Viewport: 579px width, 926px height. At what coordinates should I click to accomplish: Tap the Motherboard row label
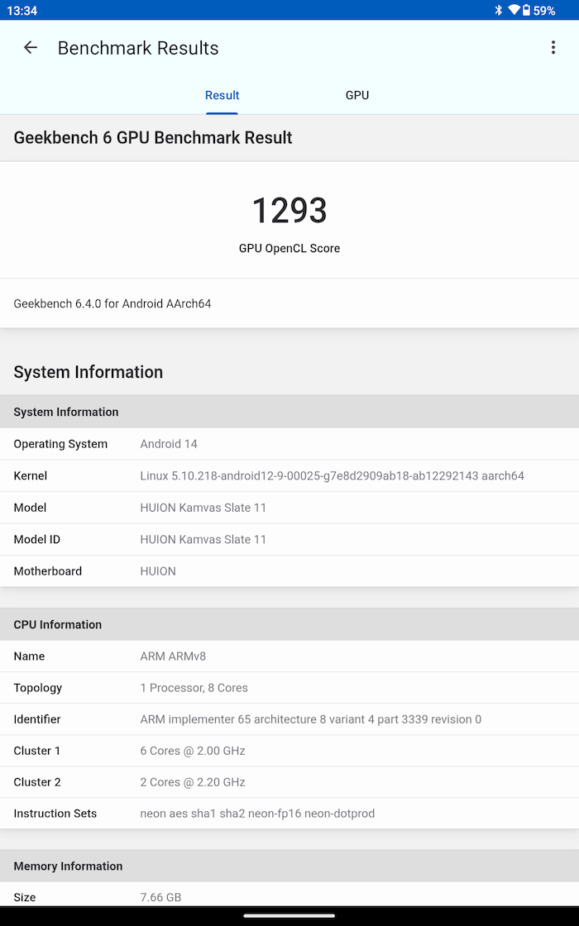[48, 571]
